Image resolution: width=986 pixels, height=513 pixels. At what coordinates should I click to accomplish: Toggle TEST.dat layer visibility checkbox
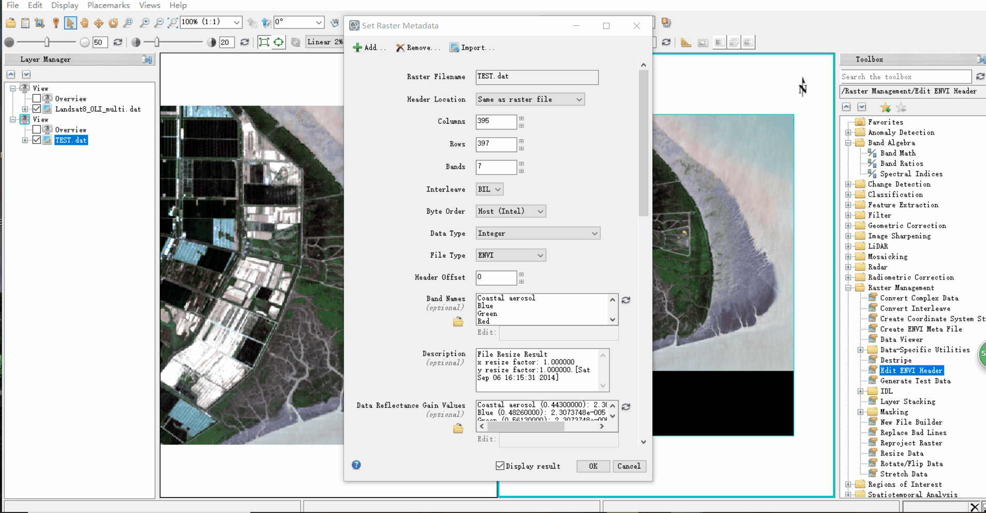coord(37,140)
